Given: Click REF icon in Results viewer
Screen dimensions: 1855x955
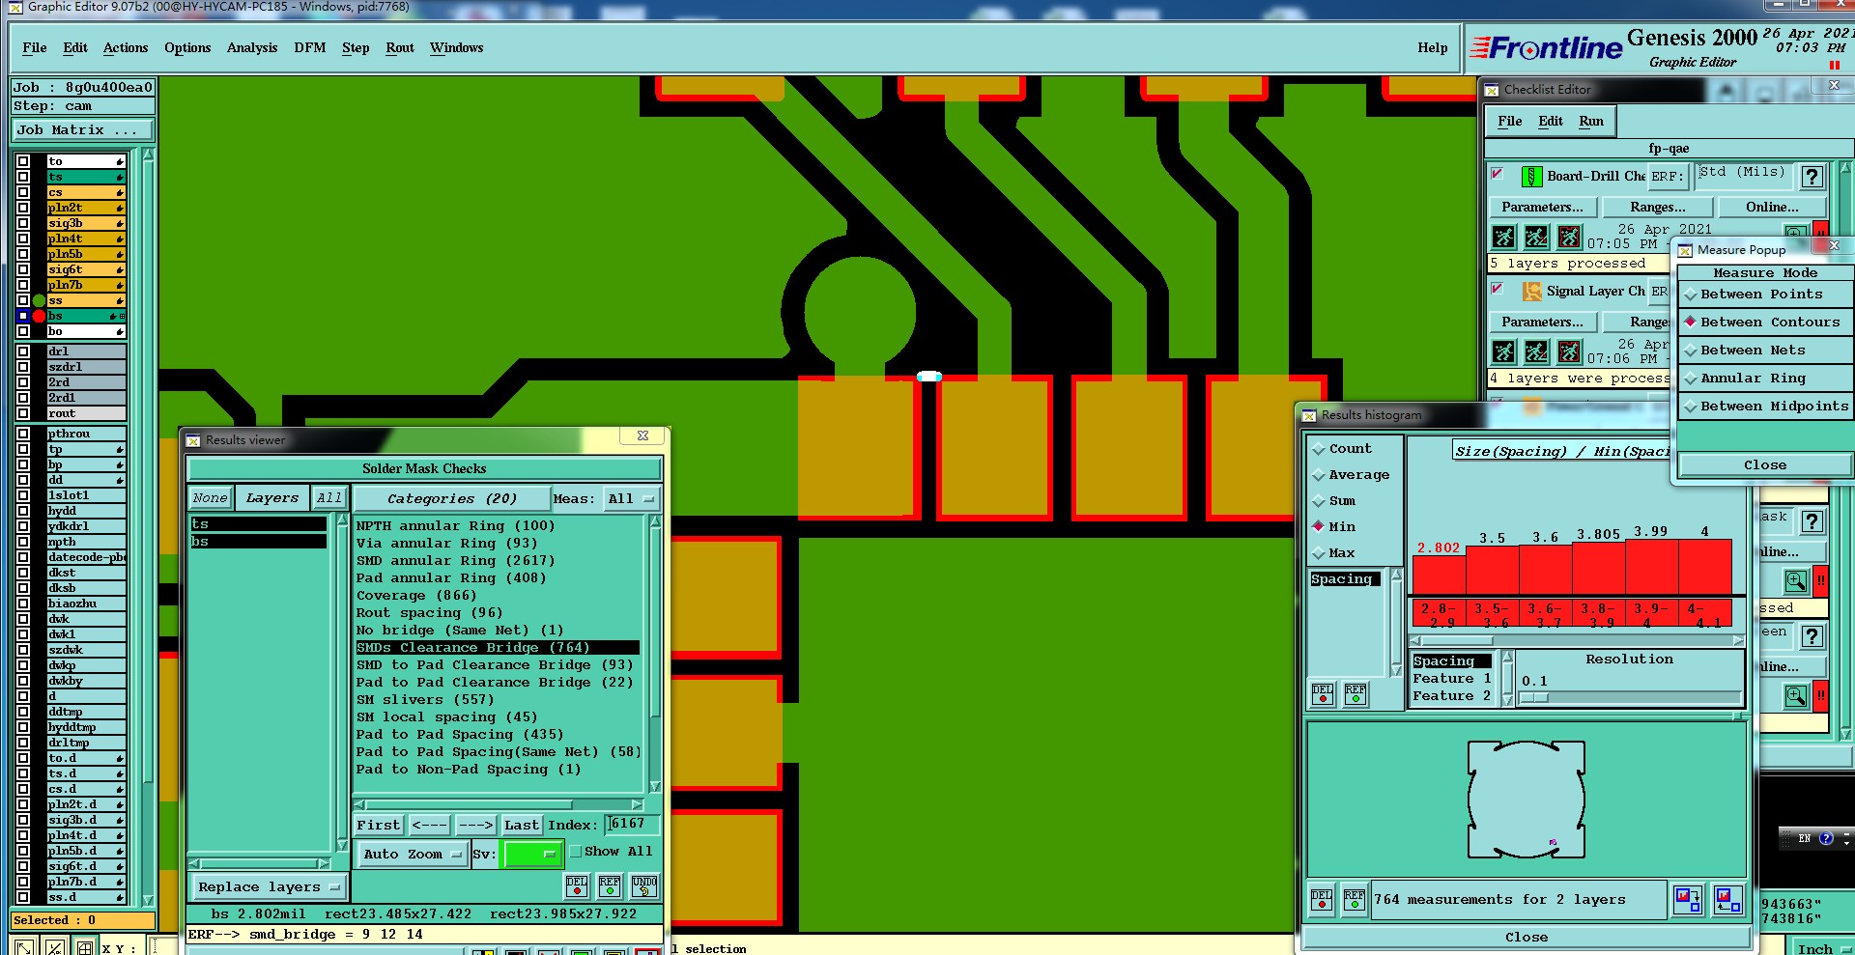Looking at the screenshot, I should [610, 885].
